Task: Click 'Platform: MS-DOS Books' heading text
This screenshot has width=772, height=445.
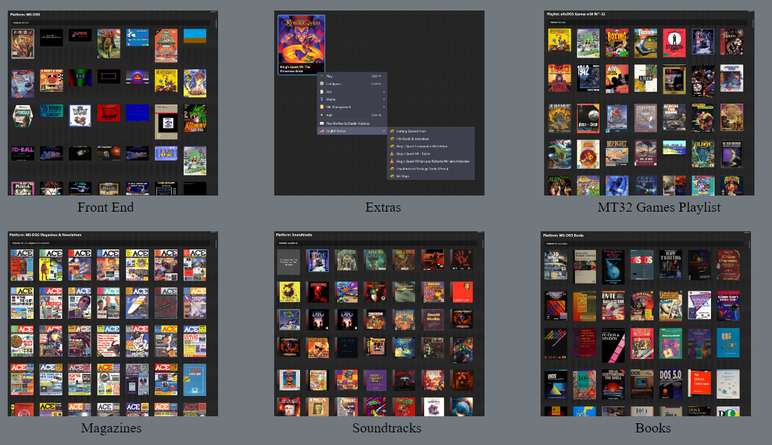Action: [563, 235]
